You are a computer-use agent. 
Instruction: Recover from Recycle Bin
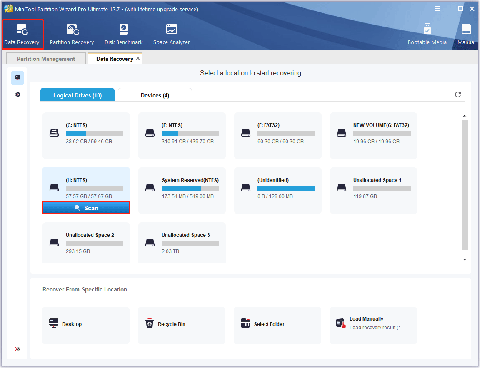[x=182, y=325]
